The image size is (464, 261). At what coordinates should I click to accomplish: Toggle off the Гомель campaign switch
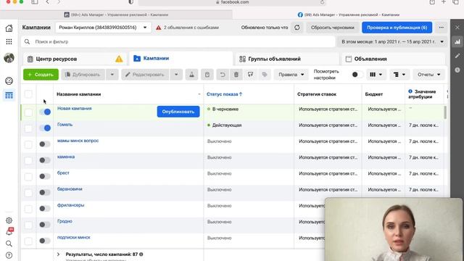point(45,128)
